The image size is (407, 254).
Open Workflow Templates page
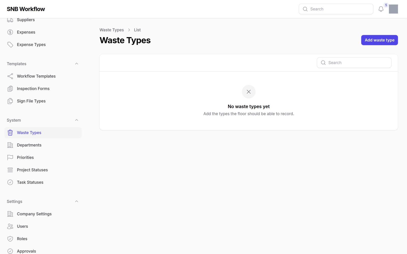[43, 76]
